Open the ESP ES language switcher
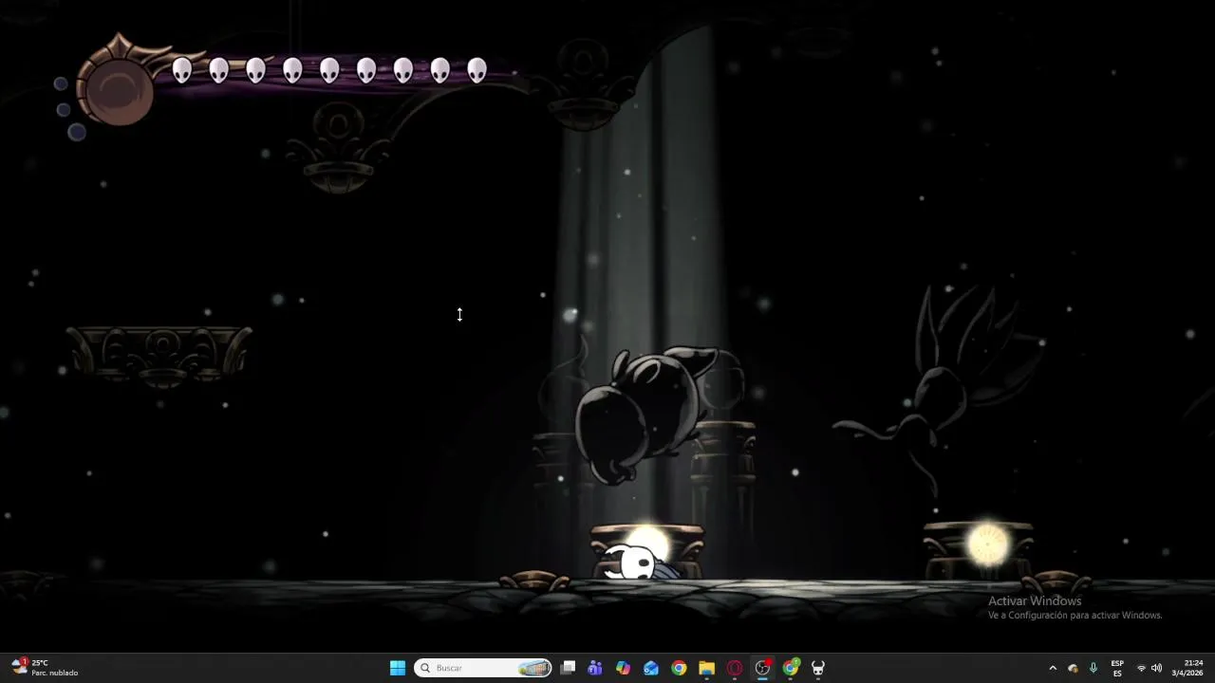Screen dimensions: 1215x683 click(1117, 668)
